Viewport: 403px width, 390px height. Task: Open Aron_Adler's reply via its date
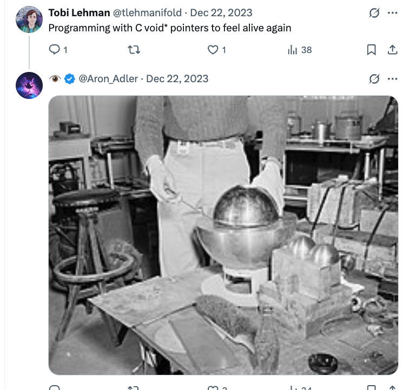pos(177,78)
